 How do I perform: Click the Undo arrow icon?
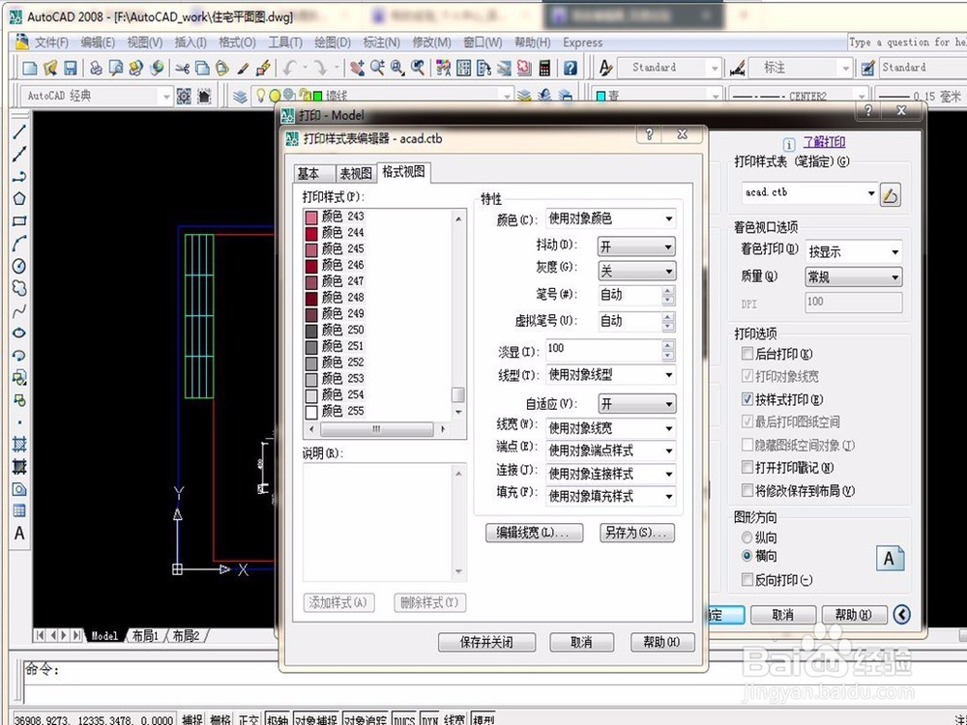click(x=289, y=68)
